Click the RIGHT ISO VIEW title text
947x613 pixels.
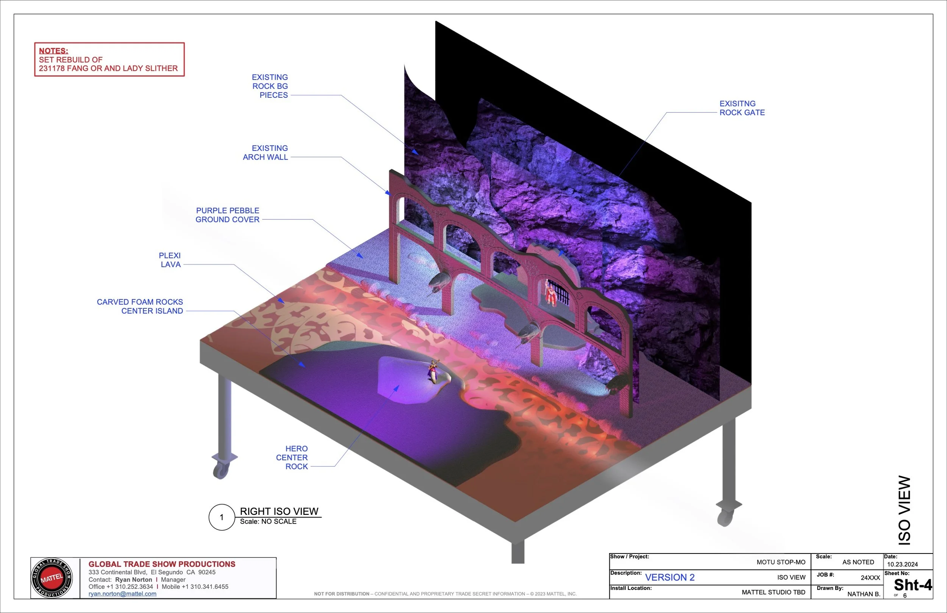(x=279, y=511)
